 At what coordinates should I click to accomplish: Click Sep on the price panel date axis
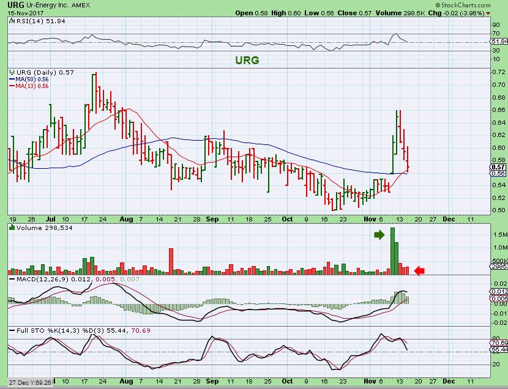click(x=212, y=219)
